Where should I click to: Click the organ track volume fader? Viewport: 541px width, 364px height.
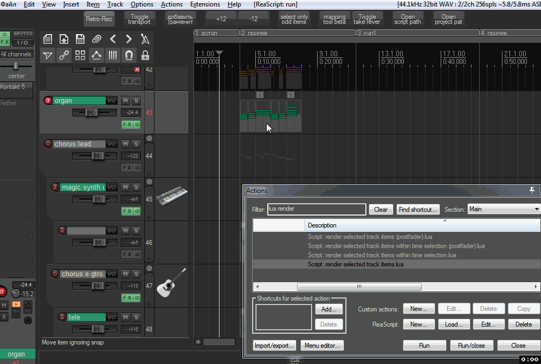coord(91,112)
